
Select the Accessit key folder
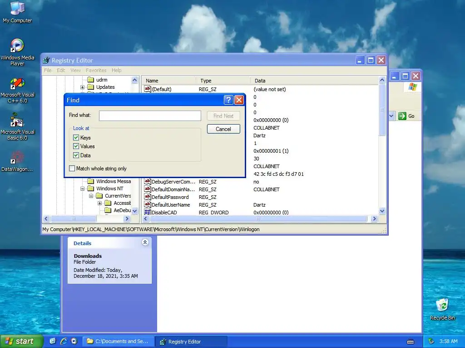pyautogui.click(x=118, y=203)
